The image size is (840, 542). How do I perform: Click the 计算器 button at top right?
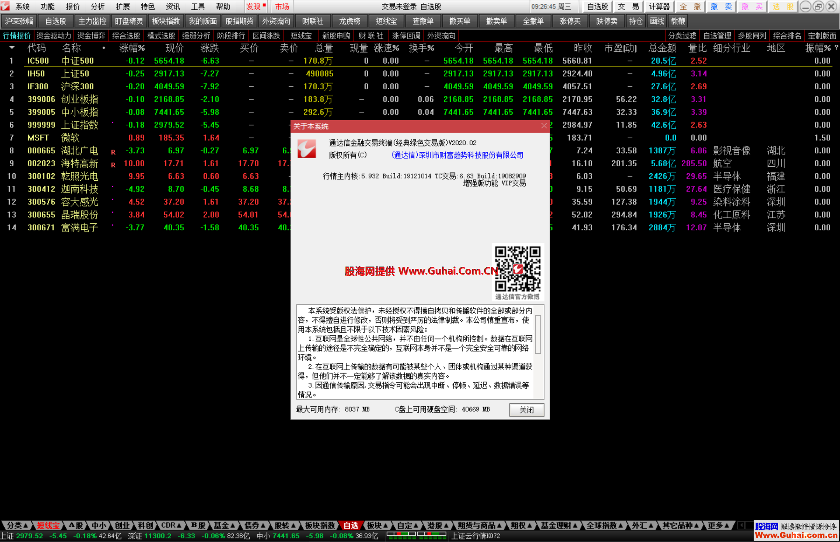[659, 7]
